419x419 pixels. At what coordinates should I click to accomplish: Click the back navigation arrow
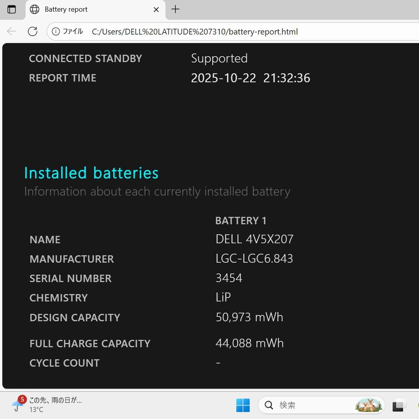tap(11, 31)
